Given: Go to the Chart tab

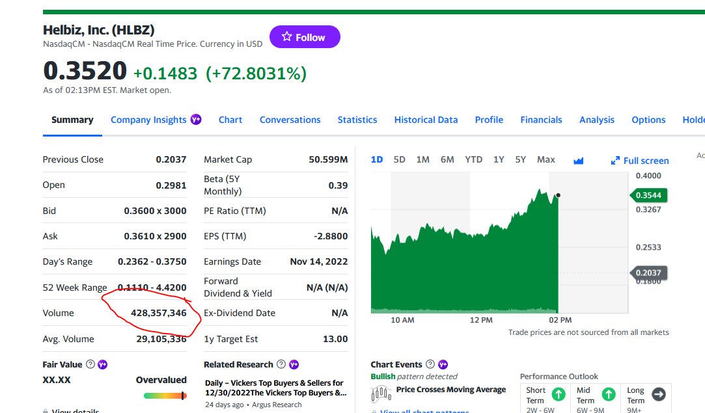Looking at the screenshot, I should pyautogui.click(x=230, y=120).
